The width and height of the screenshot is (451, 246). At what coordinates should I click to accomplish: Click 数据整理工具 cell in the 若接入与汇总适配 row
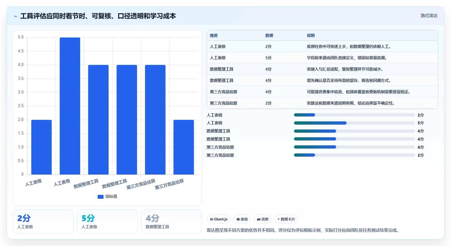[x=222, y=69]
